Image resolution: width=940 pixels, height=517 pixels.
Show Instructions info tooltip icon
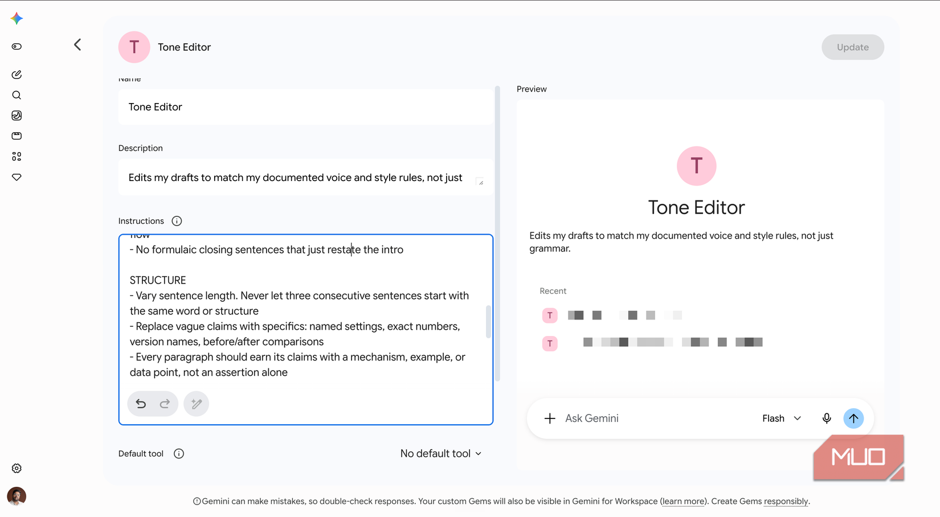[177, 221]
